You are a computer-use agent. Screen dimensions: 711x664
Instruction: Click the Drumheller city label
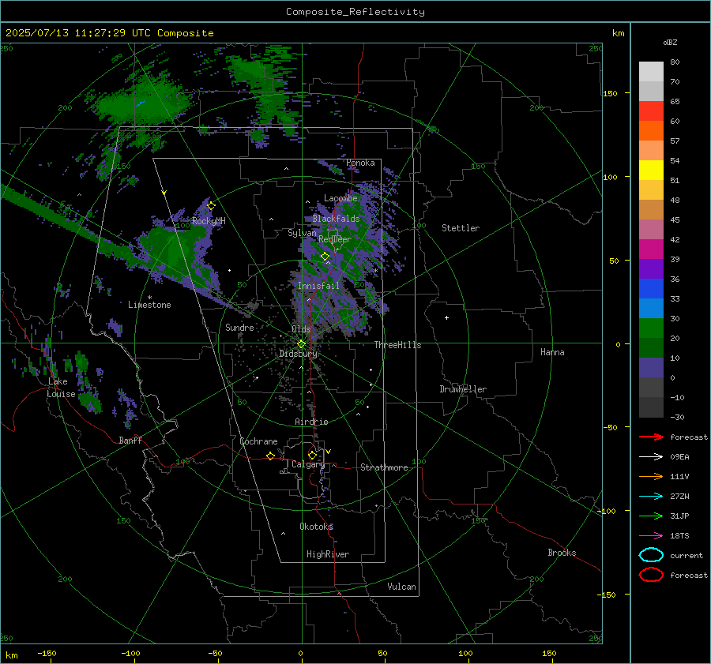click(463, 389)
